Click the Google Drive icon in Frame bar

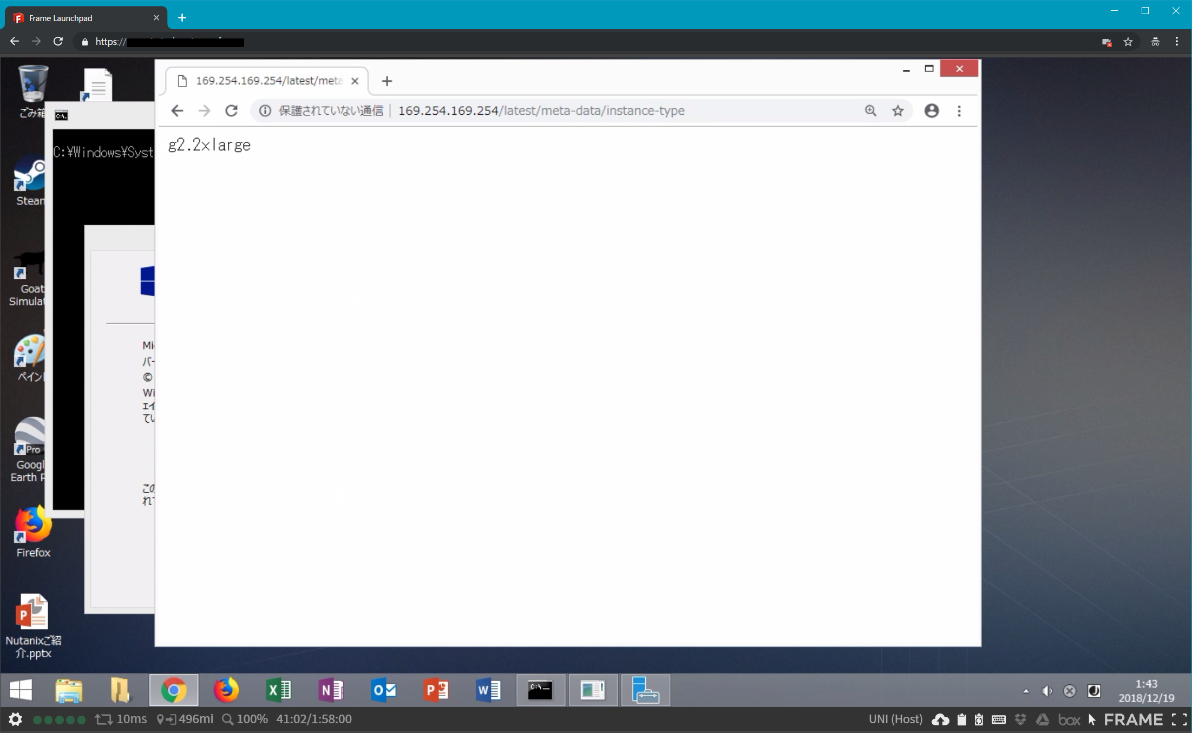click(x=1042, y=719)
